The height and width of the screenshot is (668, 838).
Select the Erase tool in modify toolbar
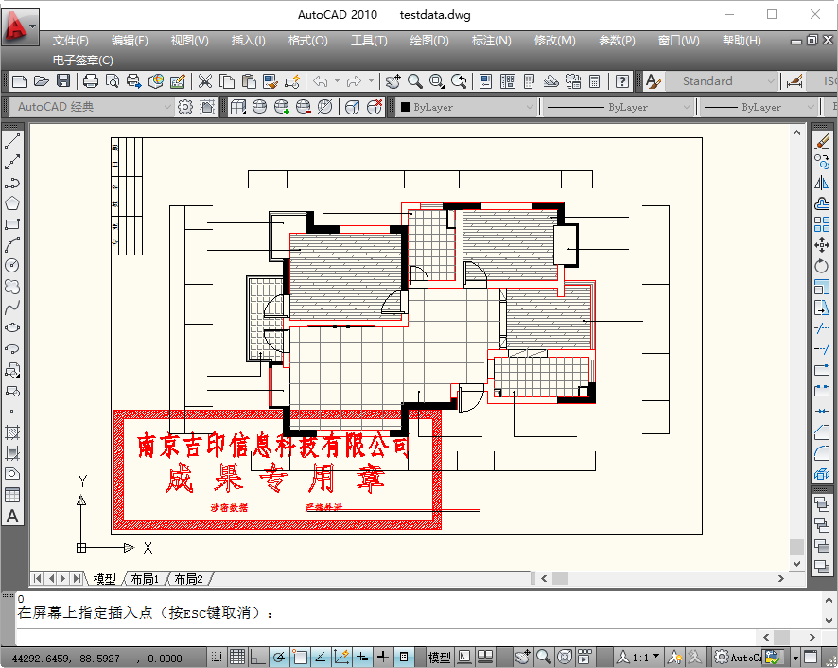click(822, 141)
